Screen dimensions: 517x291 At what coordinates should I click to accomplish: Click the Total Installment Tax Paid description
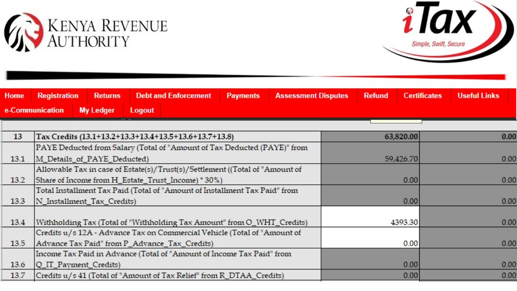pos(167,196)
